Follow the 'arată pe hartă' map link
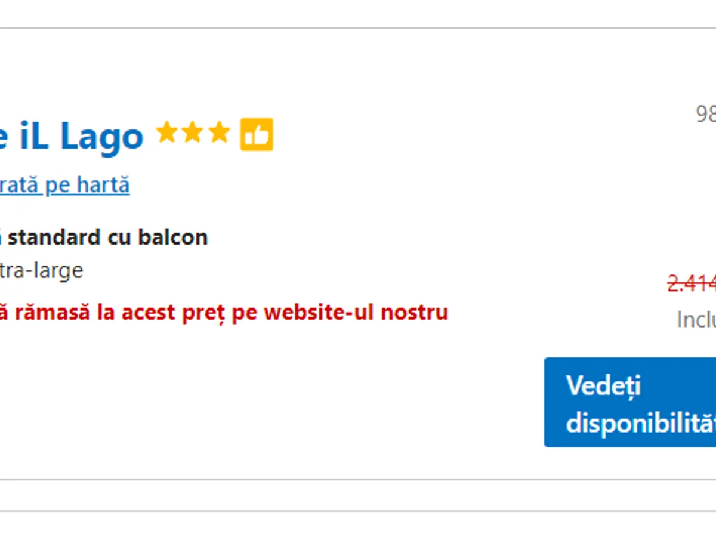The image size is (716, 537). 64,185
